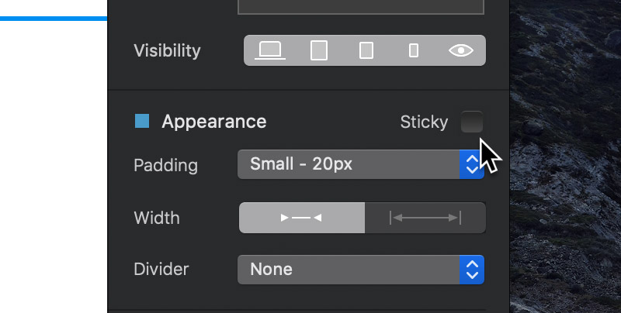Select the constrained width arrows icon
The height and width of the screenshot is (313, 621).
(x=302, y=218)
